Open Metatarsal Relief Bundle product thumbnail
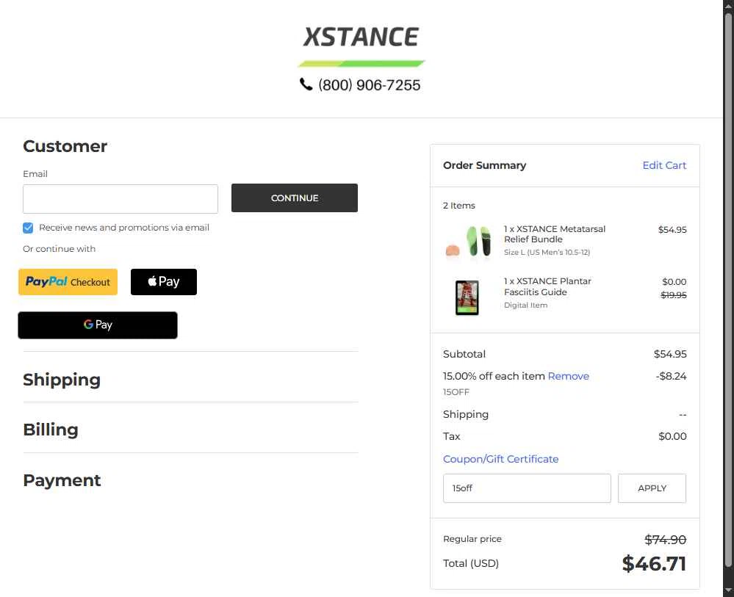The width and height of the screenshot is (734, 597). (x=467, y=241)
